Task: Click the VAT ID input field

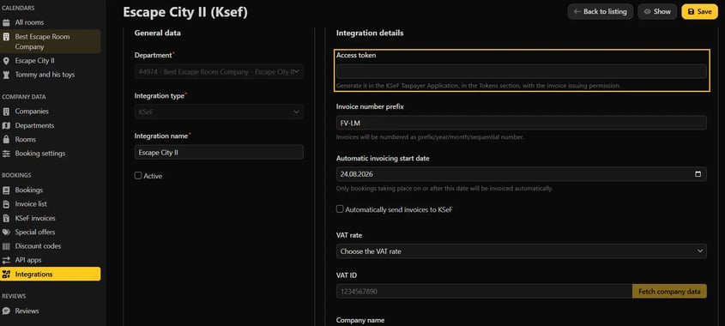Action: [x=484, y=292]
